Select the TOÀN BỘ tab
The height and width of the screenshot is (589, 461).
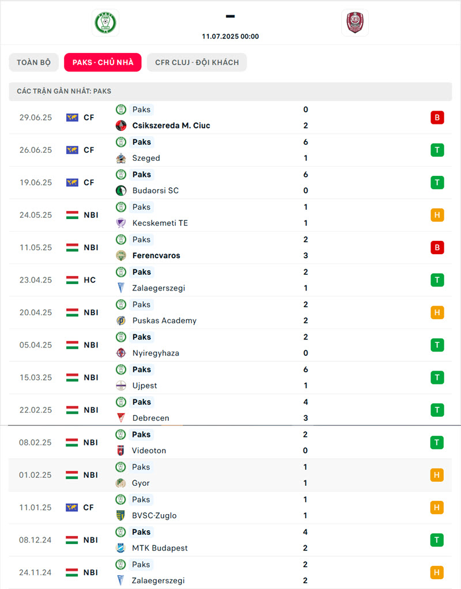(x=34, y=62)
